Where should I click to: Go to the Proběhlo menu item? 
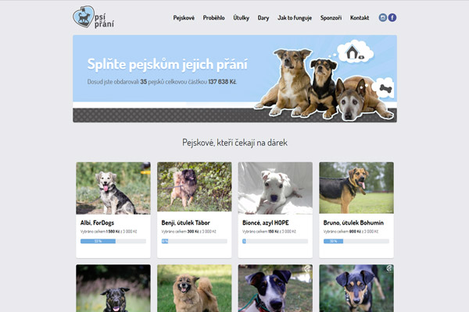[213, 18]
